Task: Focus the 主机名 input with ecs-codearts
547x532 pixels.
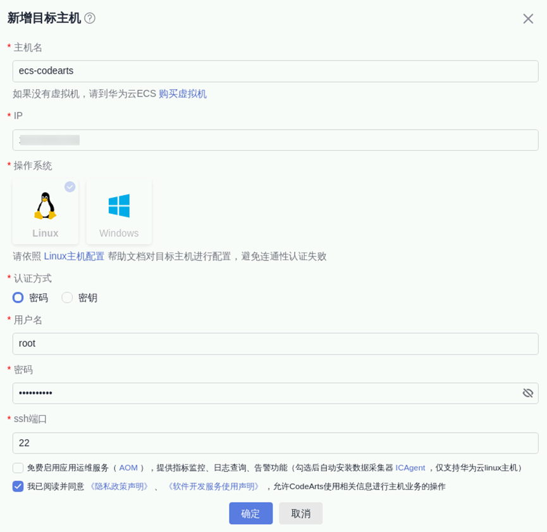Action: [276, 71]
